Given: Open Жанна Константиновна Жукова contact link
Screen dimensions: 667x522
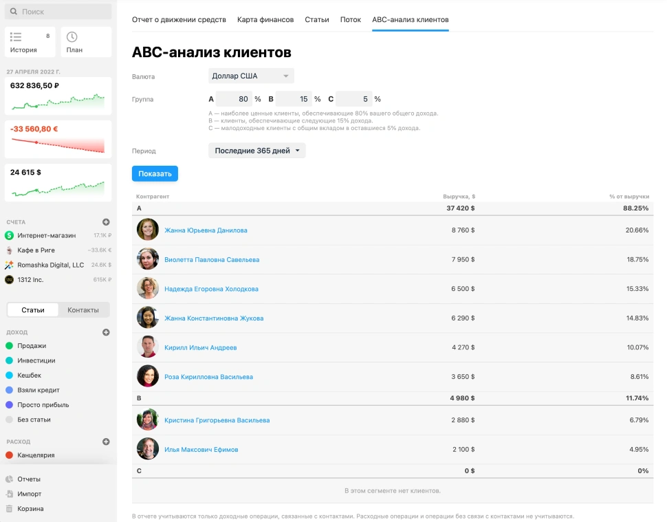Looking at the screenshot, I should tap(214, 318).
